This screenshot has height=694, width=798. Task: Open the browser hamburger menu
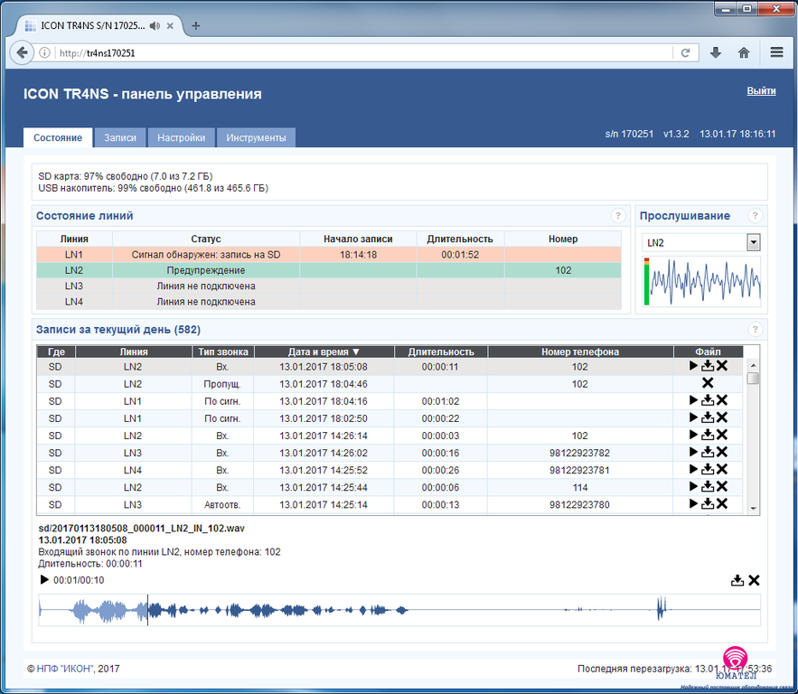pos(776,52)
